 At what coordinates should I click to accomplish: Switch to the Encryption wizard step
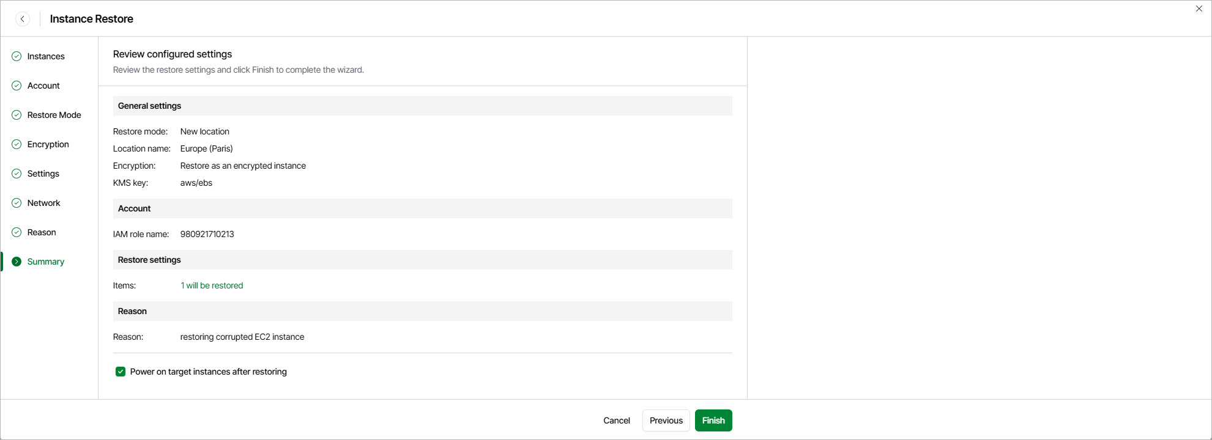coord(48,144)
